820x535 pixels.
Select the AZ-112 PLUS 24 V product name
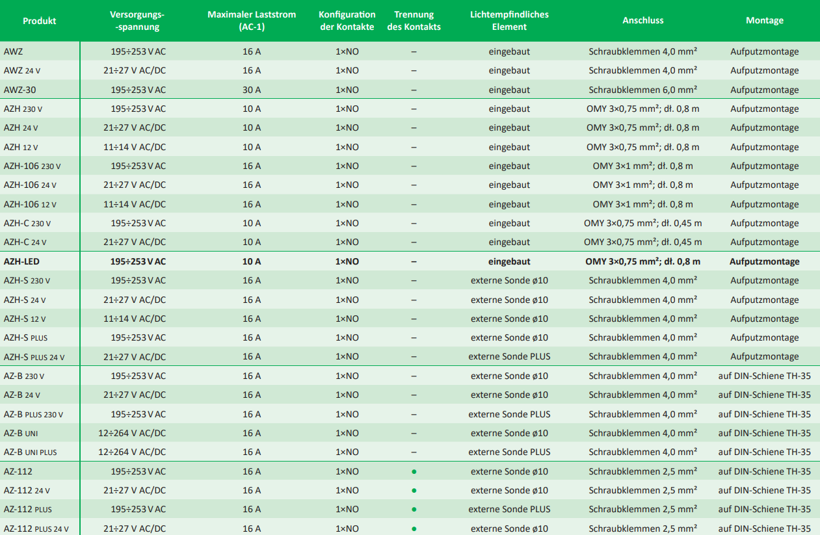36,528
